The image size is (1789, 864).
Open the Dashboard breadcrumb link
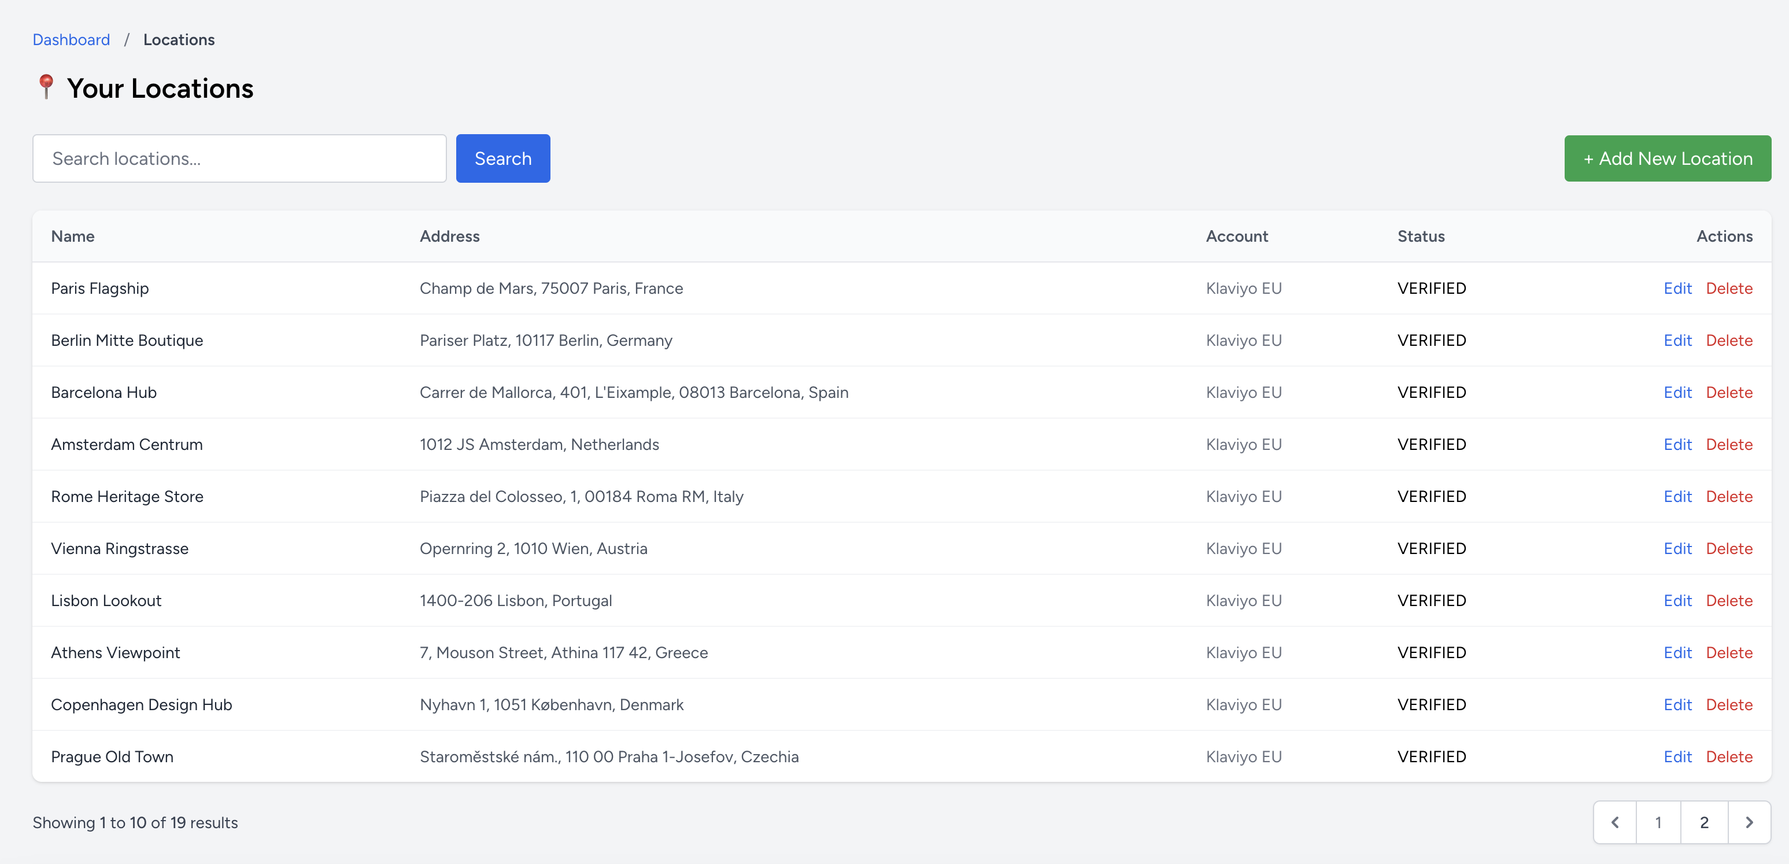71,39
